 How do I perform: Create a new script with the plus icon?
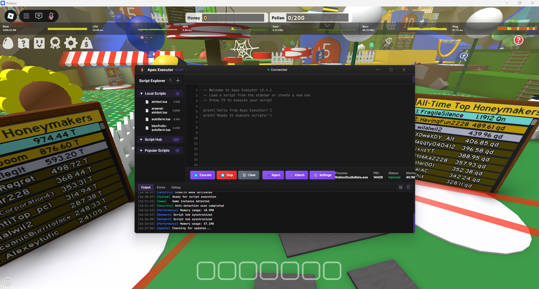(178, 81)
